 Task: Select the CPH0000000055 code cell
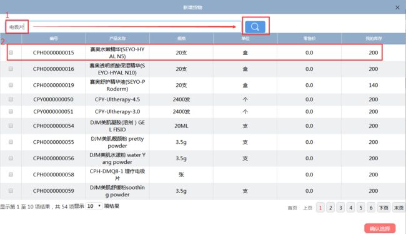tap(54, 142)
